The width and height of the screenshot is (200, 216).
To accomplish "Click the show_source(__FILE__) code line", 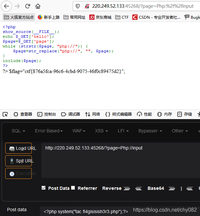I will [31, 32].
